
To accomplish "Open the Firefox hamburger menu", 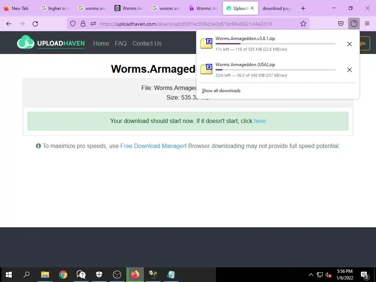I will [x=367, y=23].
